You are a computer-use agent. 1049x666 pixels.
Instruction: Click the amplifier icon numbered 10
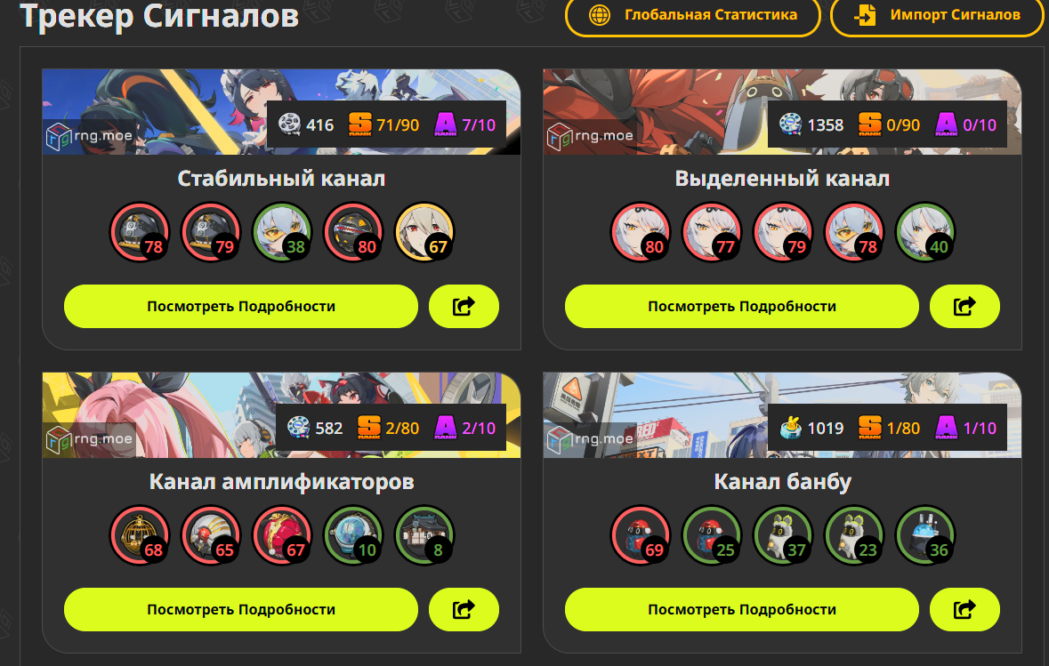[353, 535]
